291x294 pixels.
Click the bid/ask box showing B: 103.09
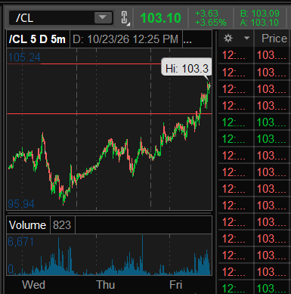coord(260,18)
